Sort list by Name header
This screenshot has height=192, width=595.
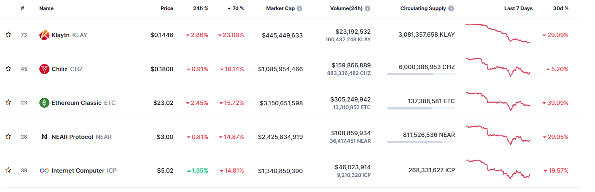tap(47, 8)
